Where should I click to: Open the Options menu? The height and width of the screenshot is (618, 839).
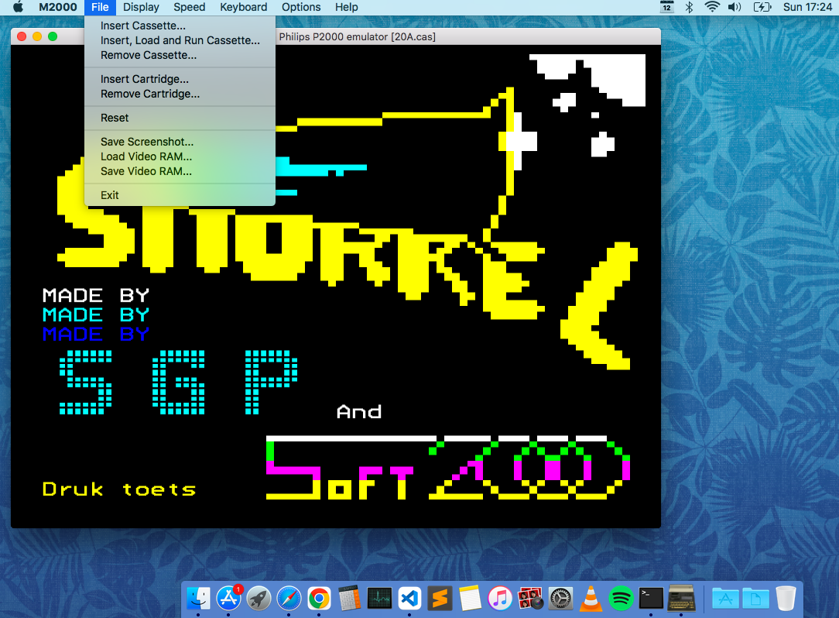301,7
